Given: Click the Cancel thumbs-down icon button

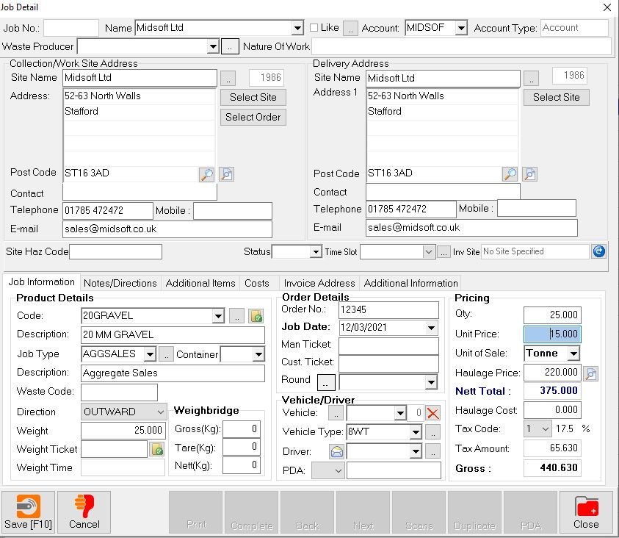Looking at the screenshot, I should 84,512.
